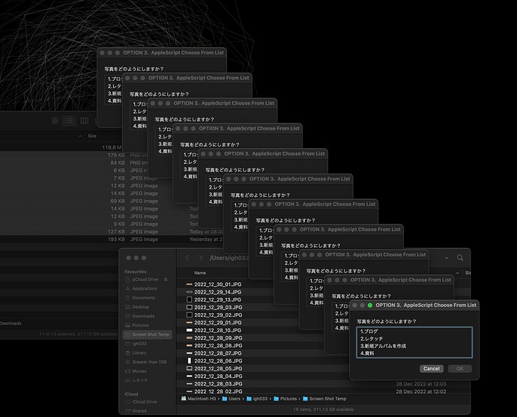The width and height of the screenshot is (517, 417).
Task: Switch rear Finder window to column view
Action: point(85,121)
